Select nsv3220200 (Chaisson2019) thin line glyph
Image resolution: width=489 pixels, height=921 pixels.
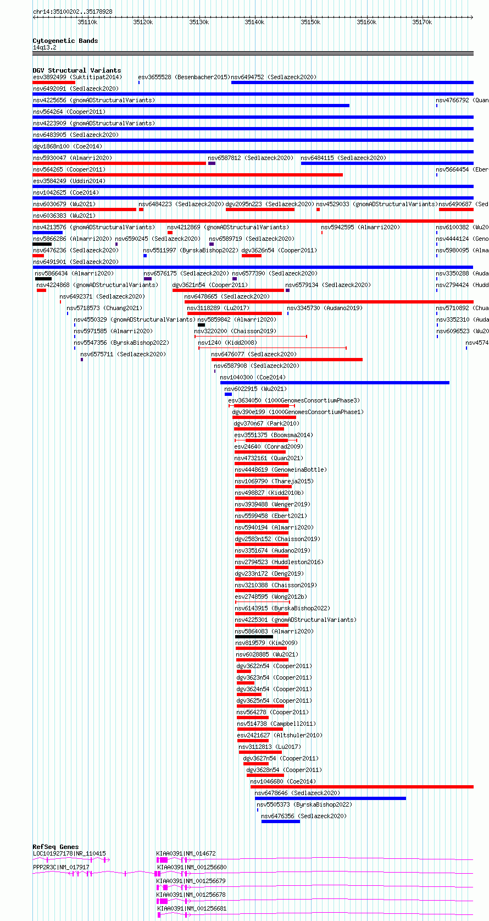coord(251,337)
